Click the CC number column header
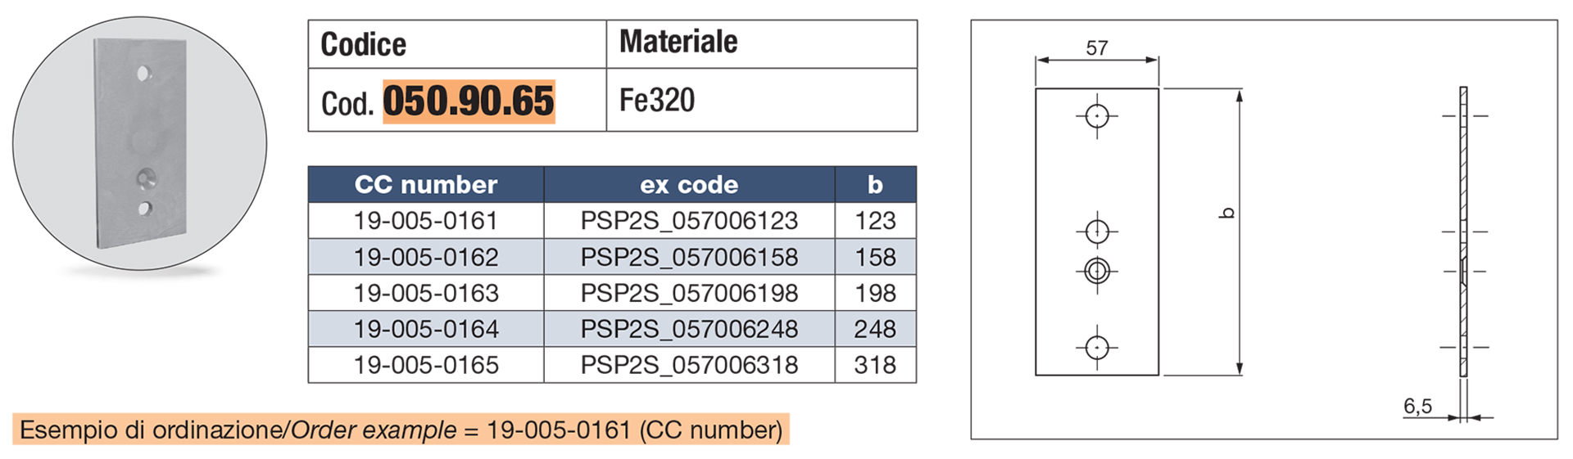Viewport: 1573px width, 459px height. point(426,185)
